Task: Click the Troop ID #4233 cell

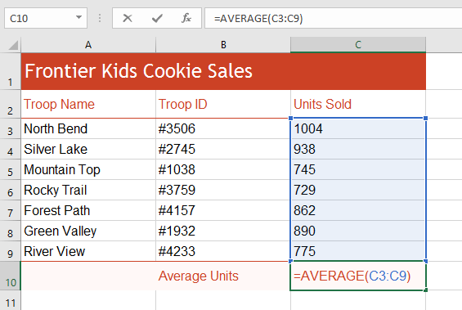Action: 223,251
